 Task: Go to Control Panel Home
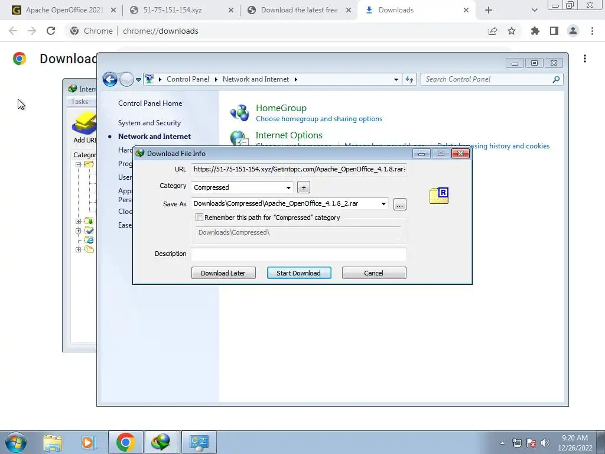[150, 103]
